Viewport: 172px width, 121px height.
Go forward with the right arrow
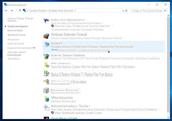click(x=12, y=11)
